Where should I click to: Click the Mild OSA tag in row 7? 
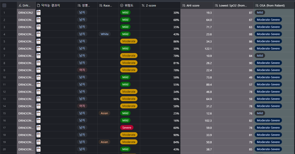point(260,56)
